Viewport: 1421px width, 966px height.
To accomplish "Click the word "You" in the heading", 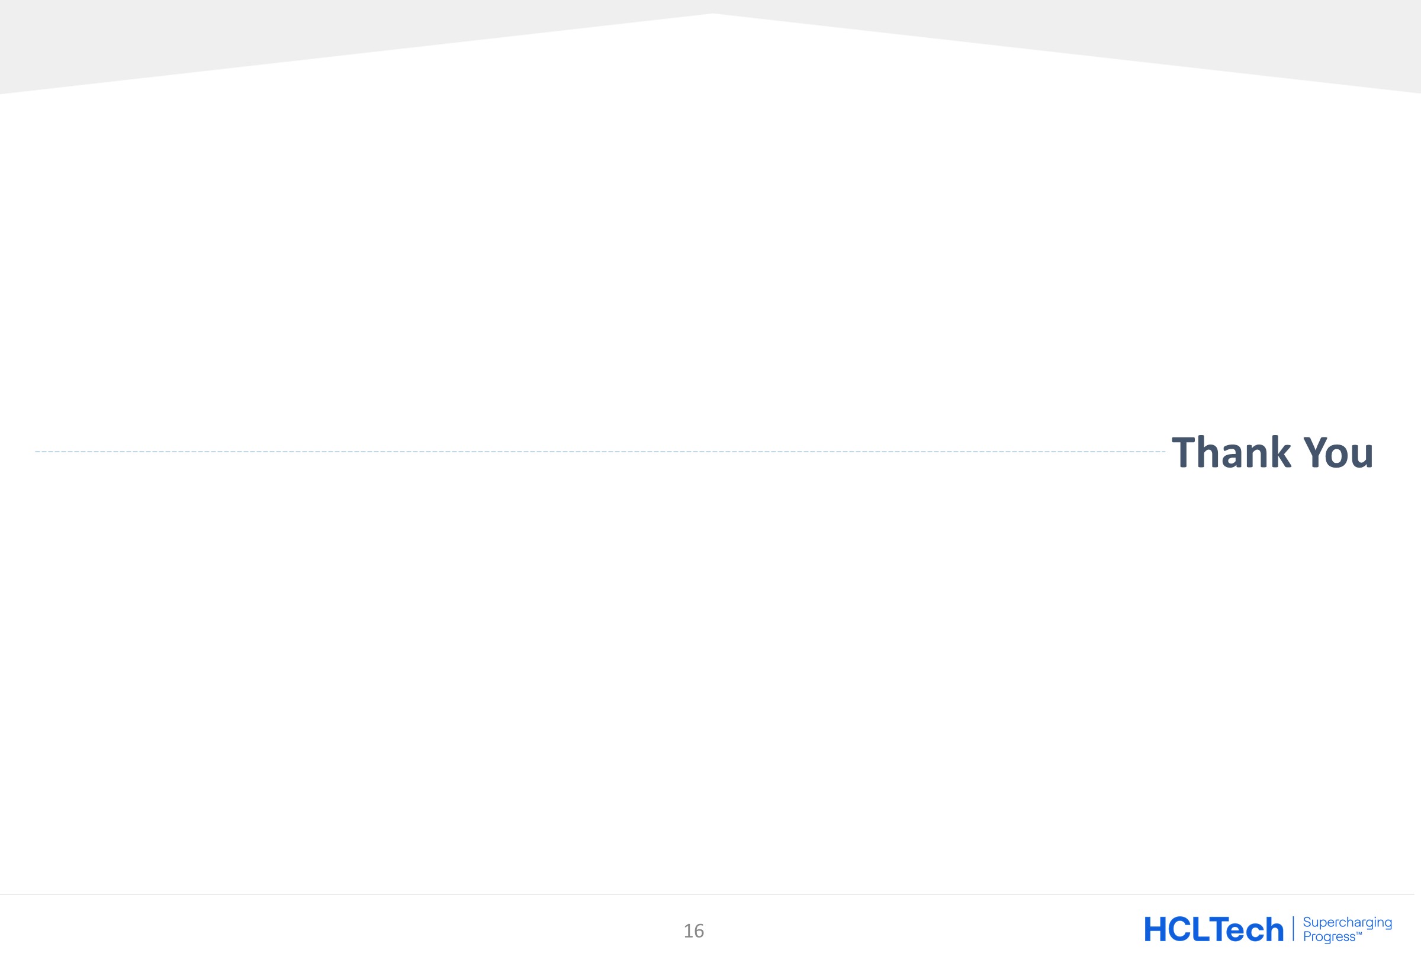I will [1338, 453].
